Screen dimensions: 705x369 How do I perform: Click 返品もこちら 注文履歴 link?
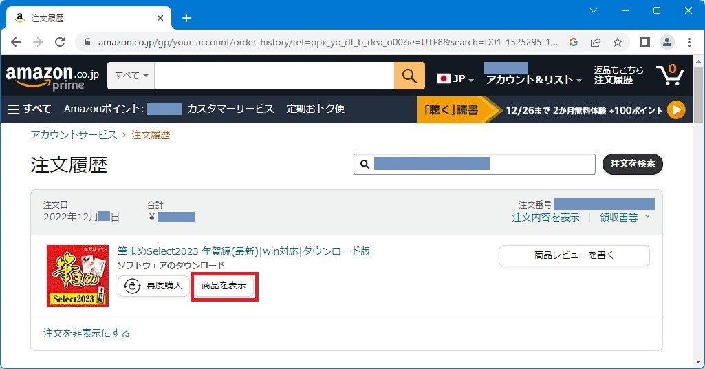pyautogui.click(x=618, y=75)
